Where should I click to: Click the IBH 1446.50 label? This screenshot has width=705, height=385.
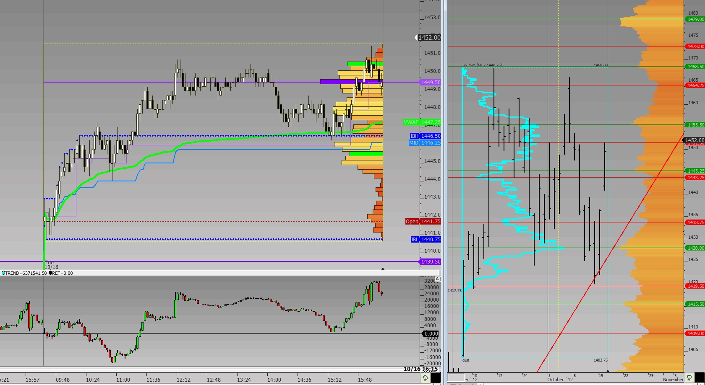[425, 136]
